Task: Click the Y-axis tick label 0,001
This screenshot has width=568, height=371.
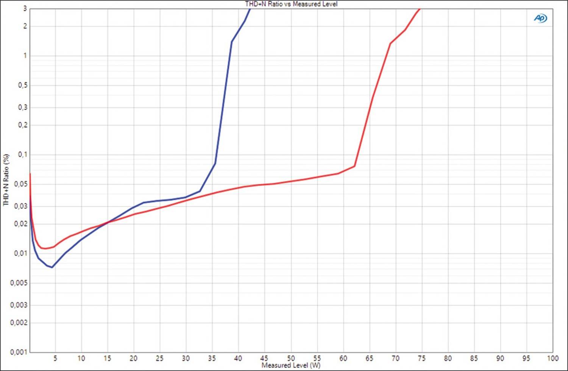Action: pos(19,352)
